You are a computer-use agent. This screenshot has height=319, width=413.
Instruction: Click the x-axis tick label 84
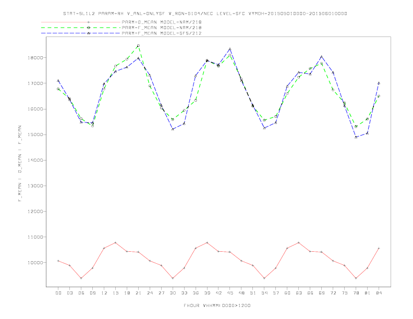pos(379,293)
